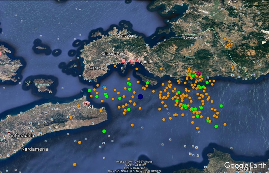Click the red place dot beside Gündoğan
Viewport: 269px width, 173px height.
[x=117, y=33]
